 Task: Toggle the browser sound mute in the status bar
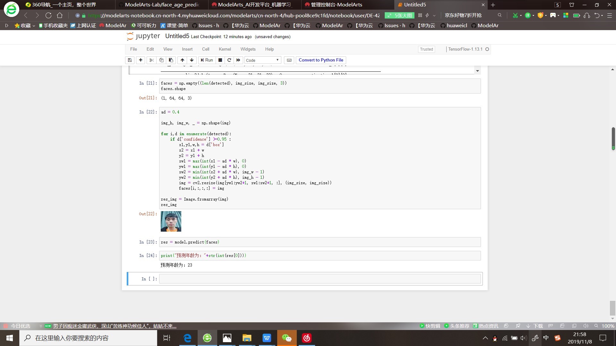point(586,326)
